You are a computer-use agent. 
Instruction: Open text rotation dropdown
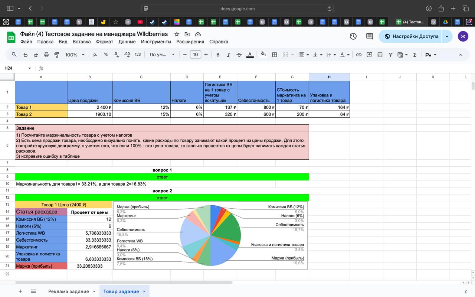coord(344,55)
